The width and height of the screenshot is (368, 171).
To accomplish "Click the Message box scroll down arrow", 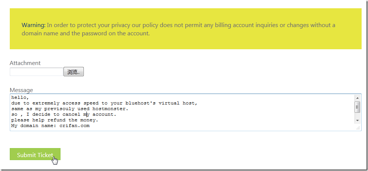I will coord(357,120).
